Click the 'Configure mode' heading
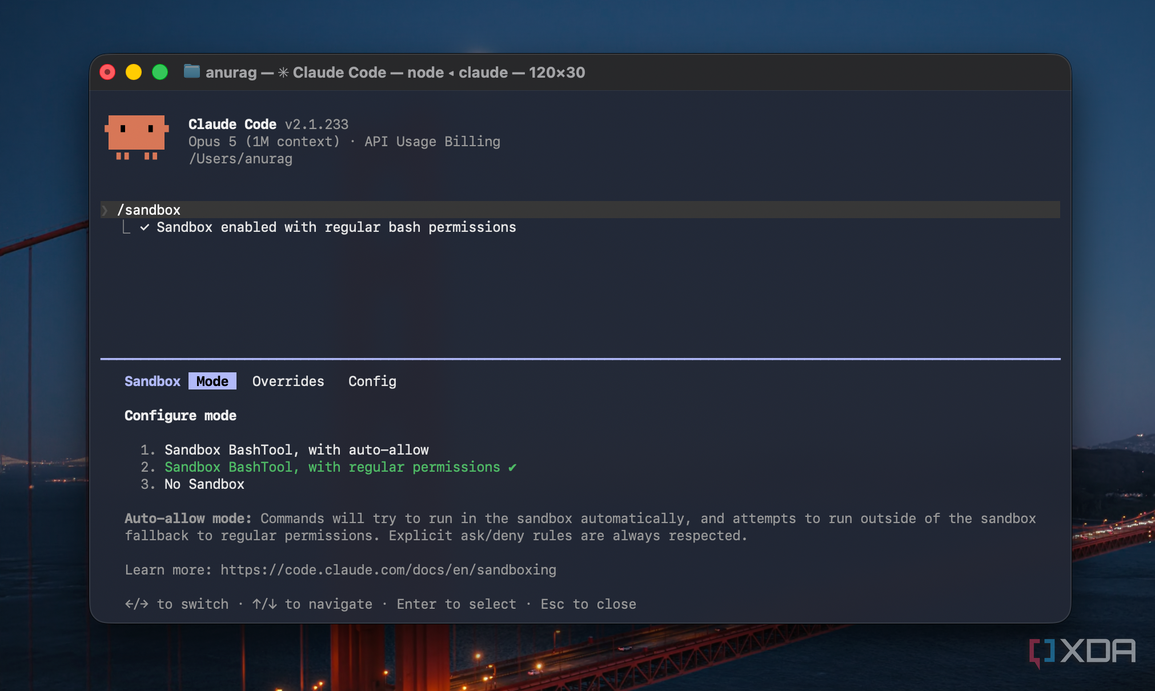Image resolution: width=1155 pixels, height=691 pixels. tap(181, 416)
